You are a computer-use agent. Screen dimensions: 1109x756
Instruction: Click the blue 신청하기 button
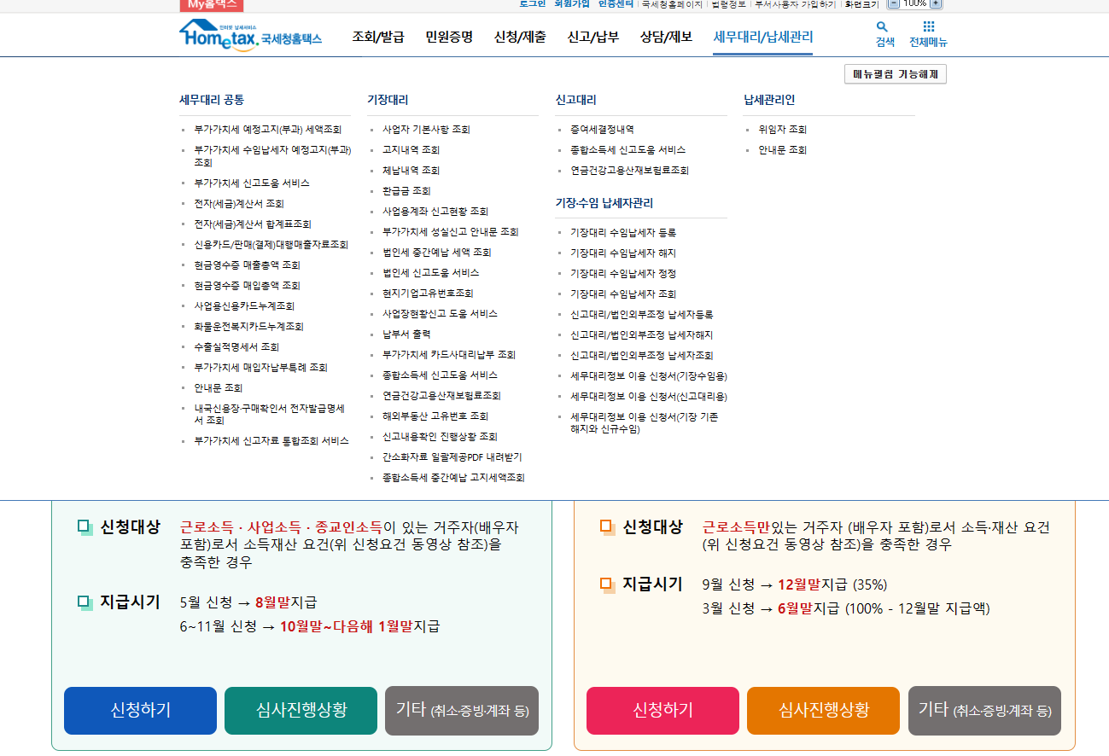[139, 710]
